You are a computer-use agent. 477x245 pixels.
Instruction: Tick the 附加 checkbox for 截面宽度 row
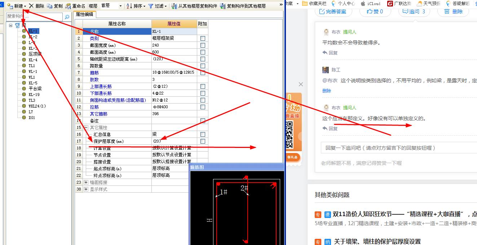(x=203, y=45)
